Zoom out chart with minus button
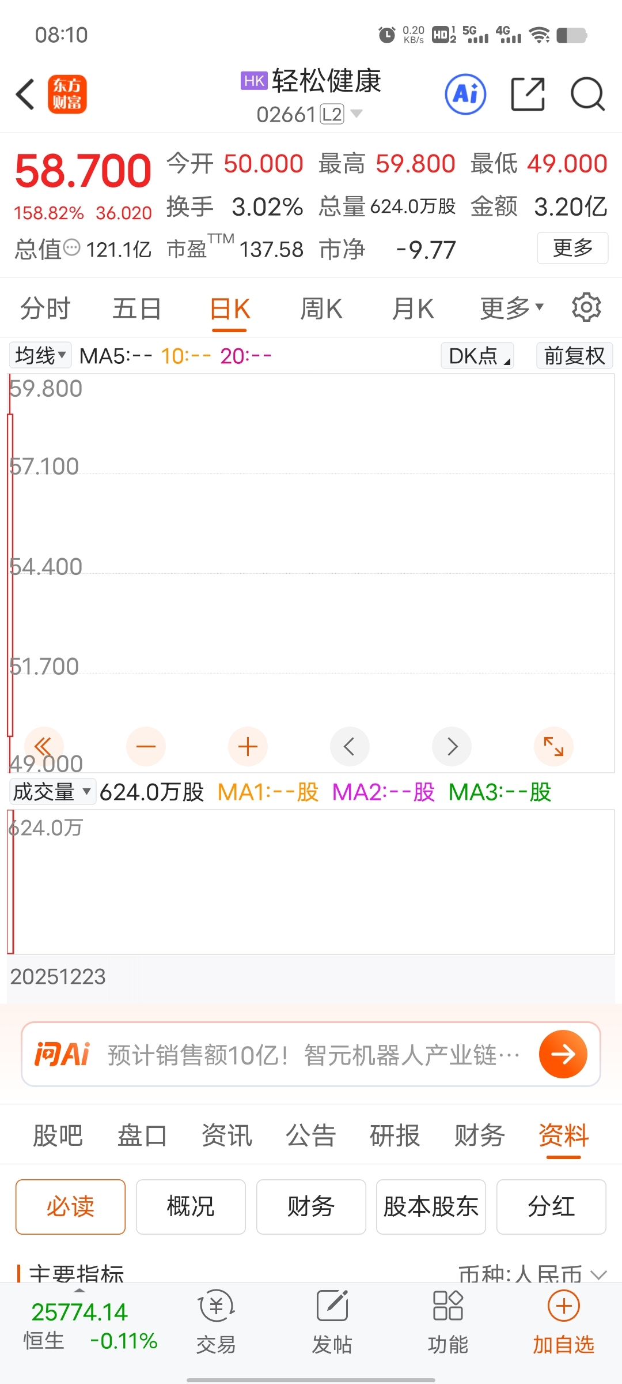Image resolution: width=622 pixels, height=1384 pixels. click(146, 747)
